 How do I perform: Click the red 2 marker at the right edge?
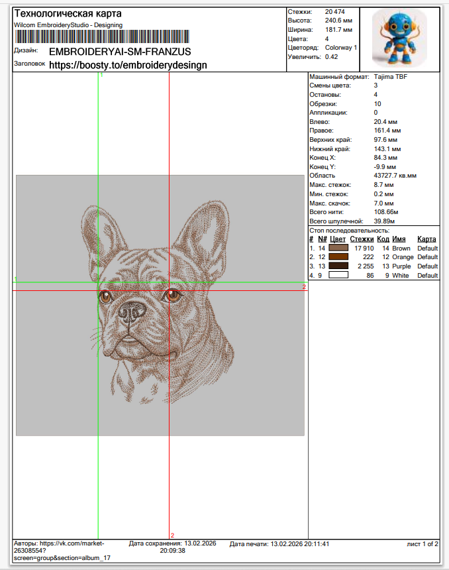click(304, 287)
